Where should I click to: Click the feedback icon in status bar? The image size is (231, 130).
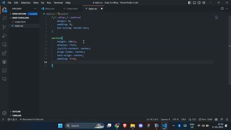pyautogui.click(x=222, y=120)
